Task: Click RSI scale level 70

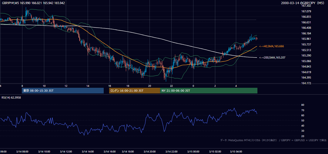Action: click(303, 110)
